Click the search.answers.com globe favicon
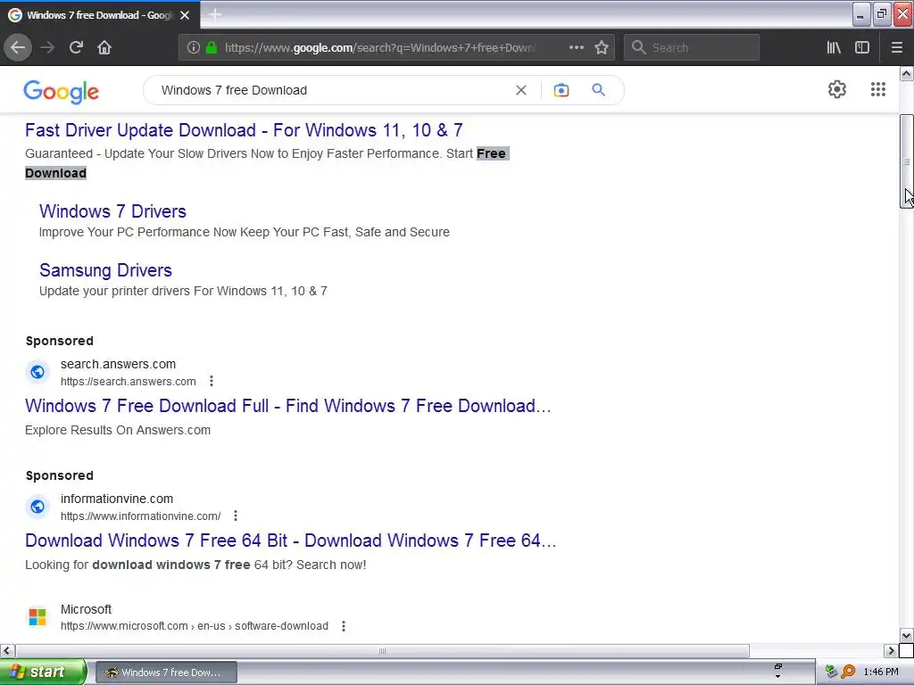Screen dimensions: 914x685 point(37,372)
